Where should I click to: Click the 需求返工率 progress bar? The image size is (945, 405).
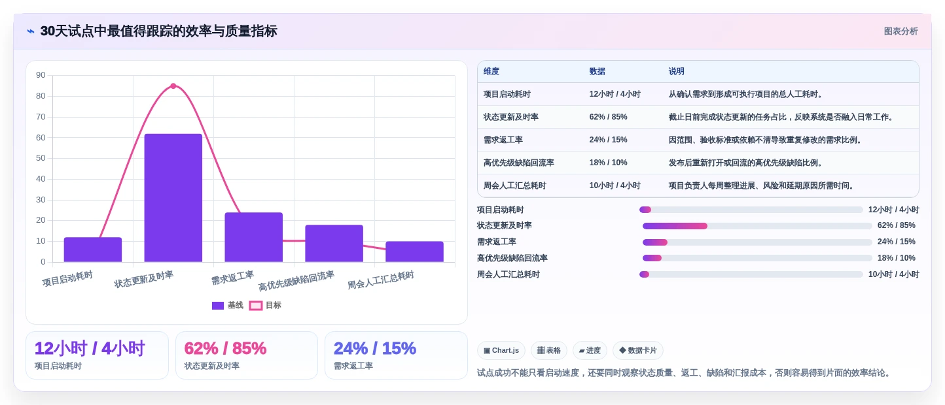pos(757,242)
